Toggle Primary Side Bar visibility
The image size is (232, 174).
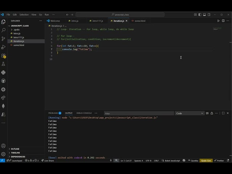pos(200,14)
